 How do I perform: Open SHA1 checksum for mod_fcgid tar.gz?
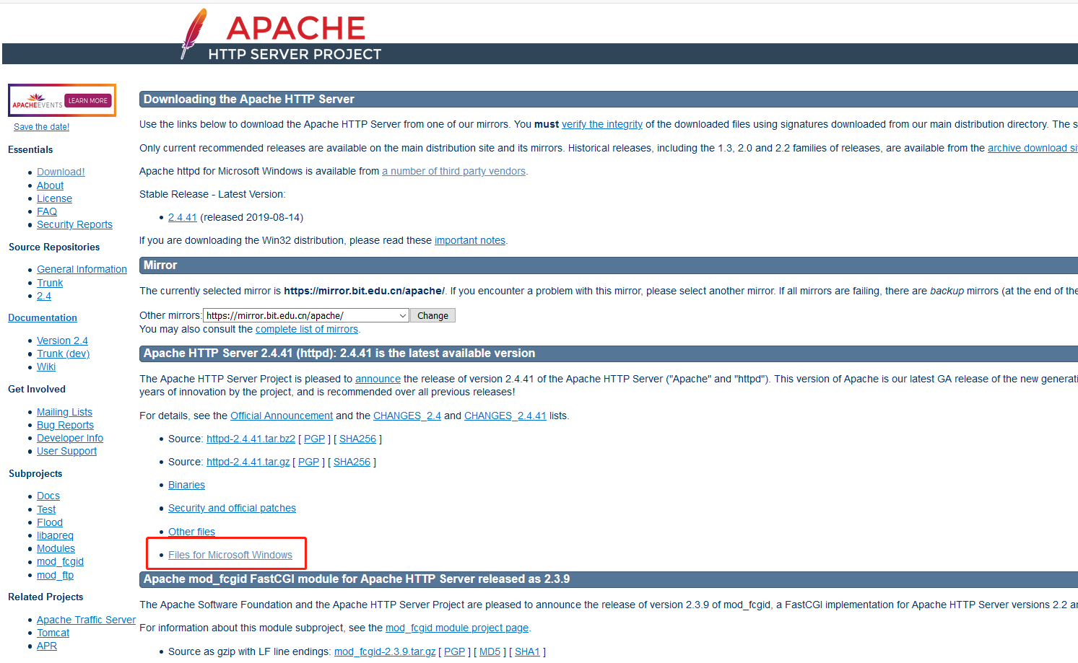coord(527,651)
